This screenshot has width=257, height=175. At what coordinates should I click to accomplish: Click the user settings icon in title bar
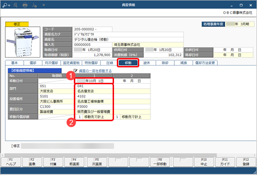[x=34, y=5]
